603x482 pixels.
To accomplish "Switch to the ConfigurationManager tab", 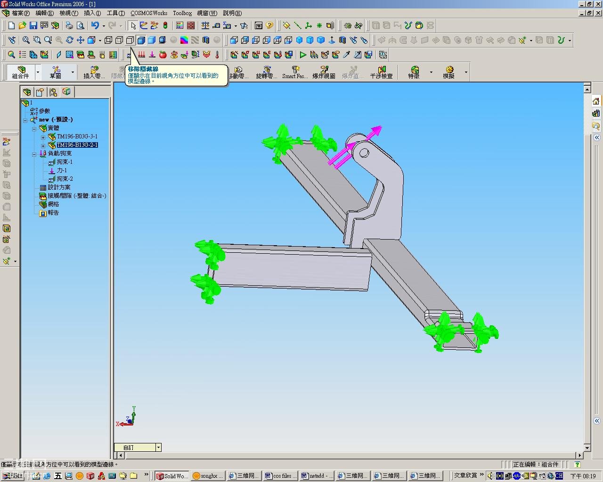I will [x=53, y=91].
